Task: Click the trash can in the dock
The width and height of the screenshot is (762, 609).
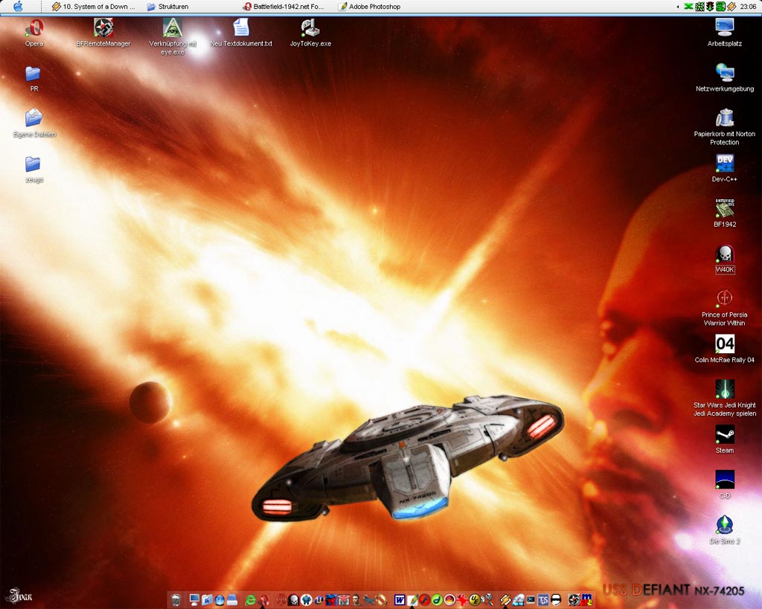Action: coord(176,600)
